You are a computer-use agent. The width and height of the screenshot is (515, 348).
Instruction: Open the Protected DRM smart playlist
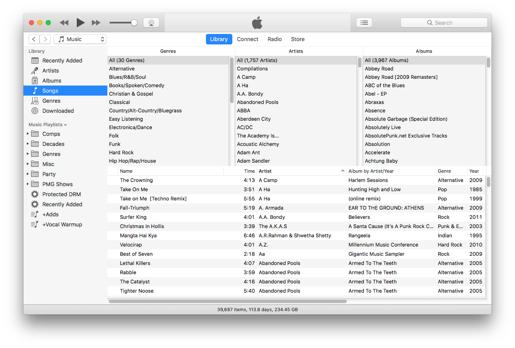click(65, 194)
